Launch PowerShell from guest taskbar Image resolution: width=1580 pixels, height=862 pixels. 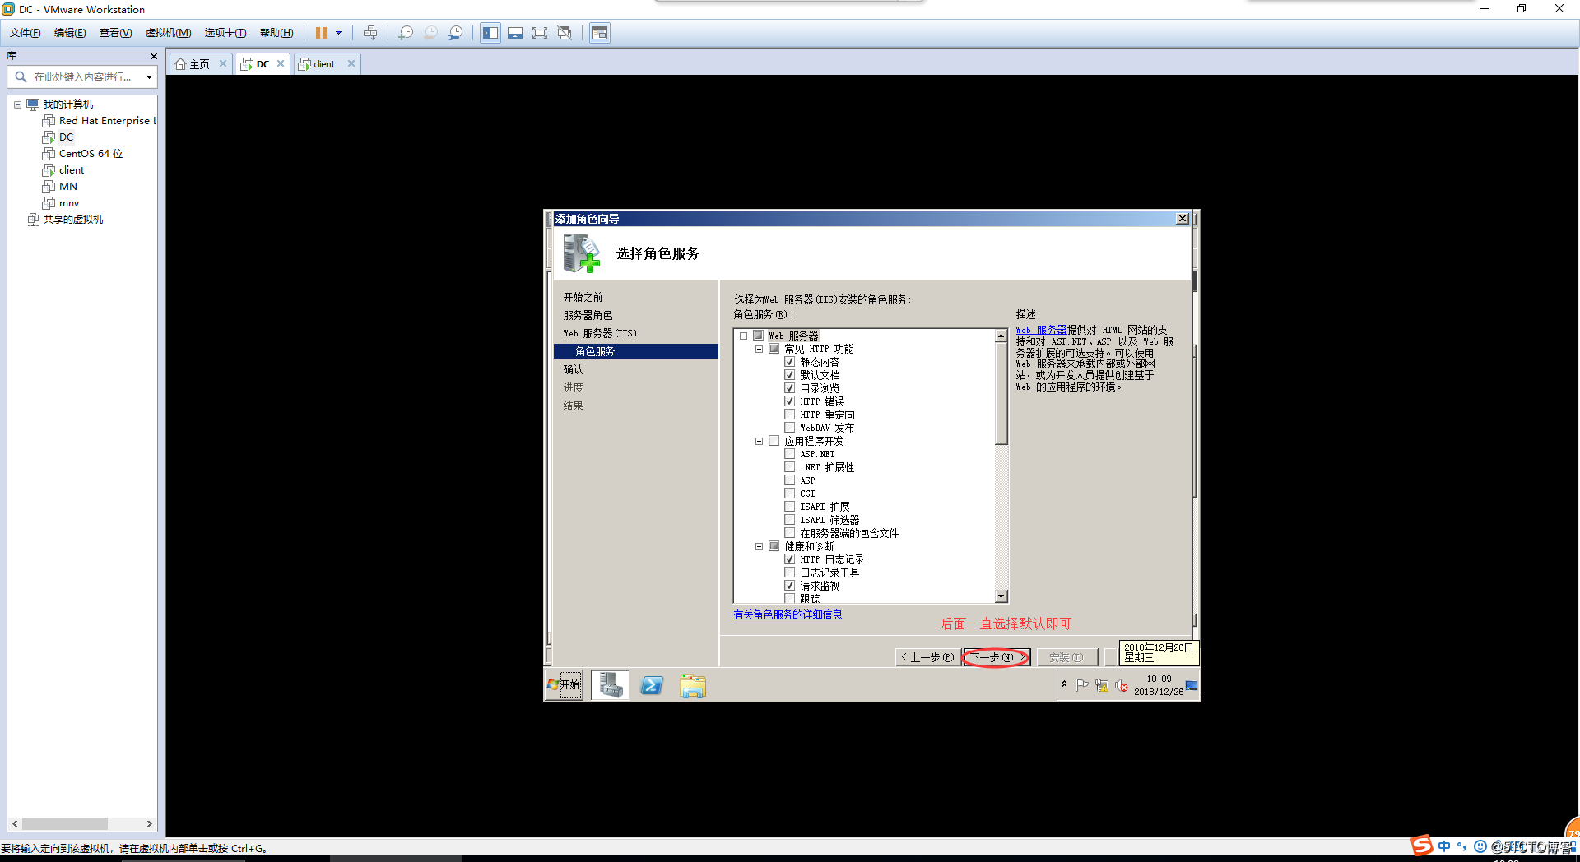pyautogui.click(x=652, y=685)
